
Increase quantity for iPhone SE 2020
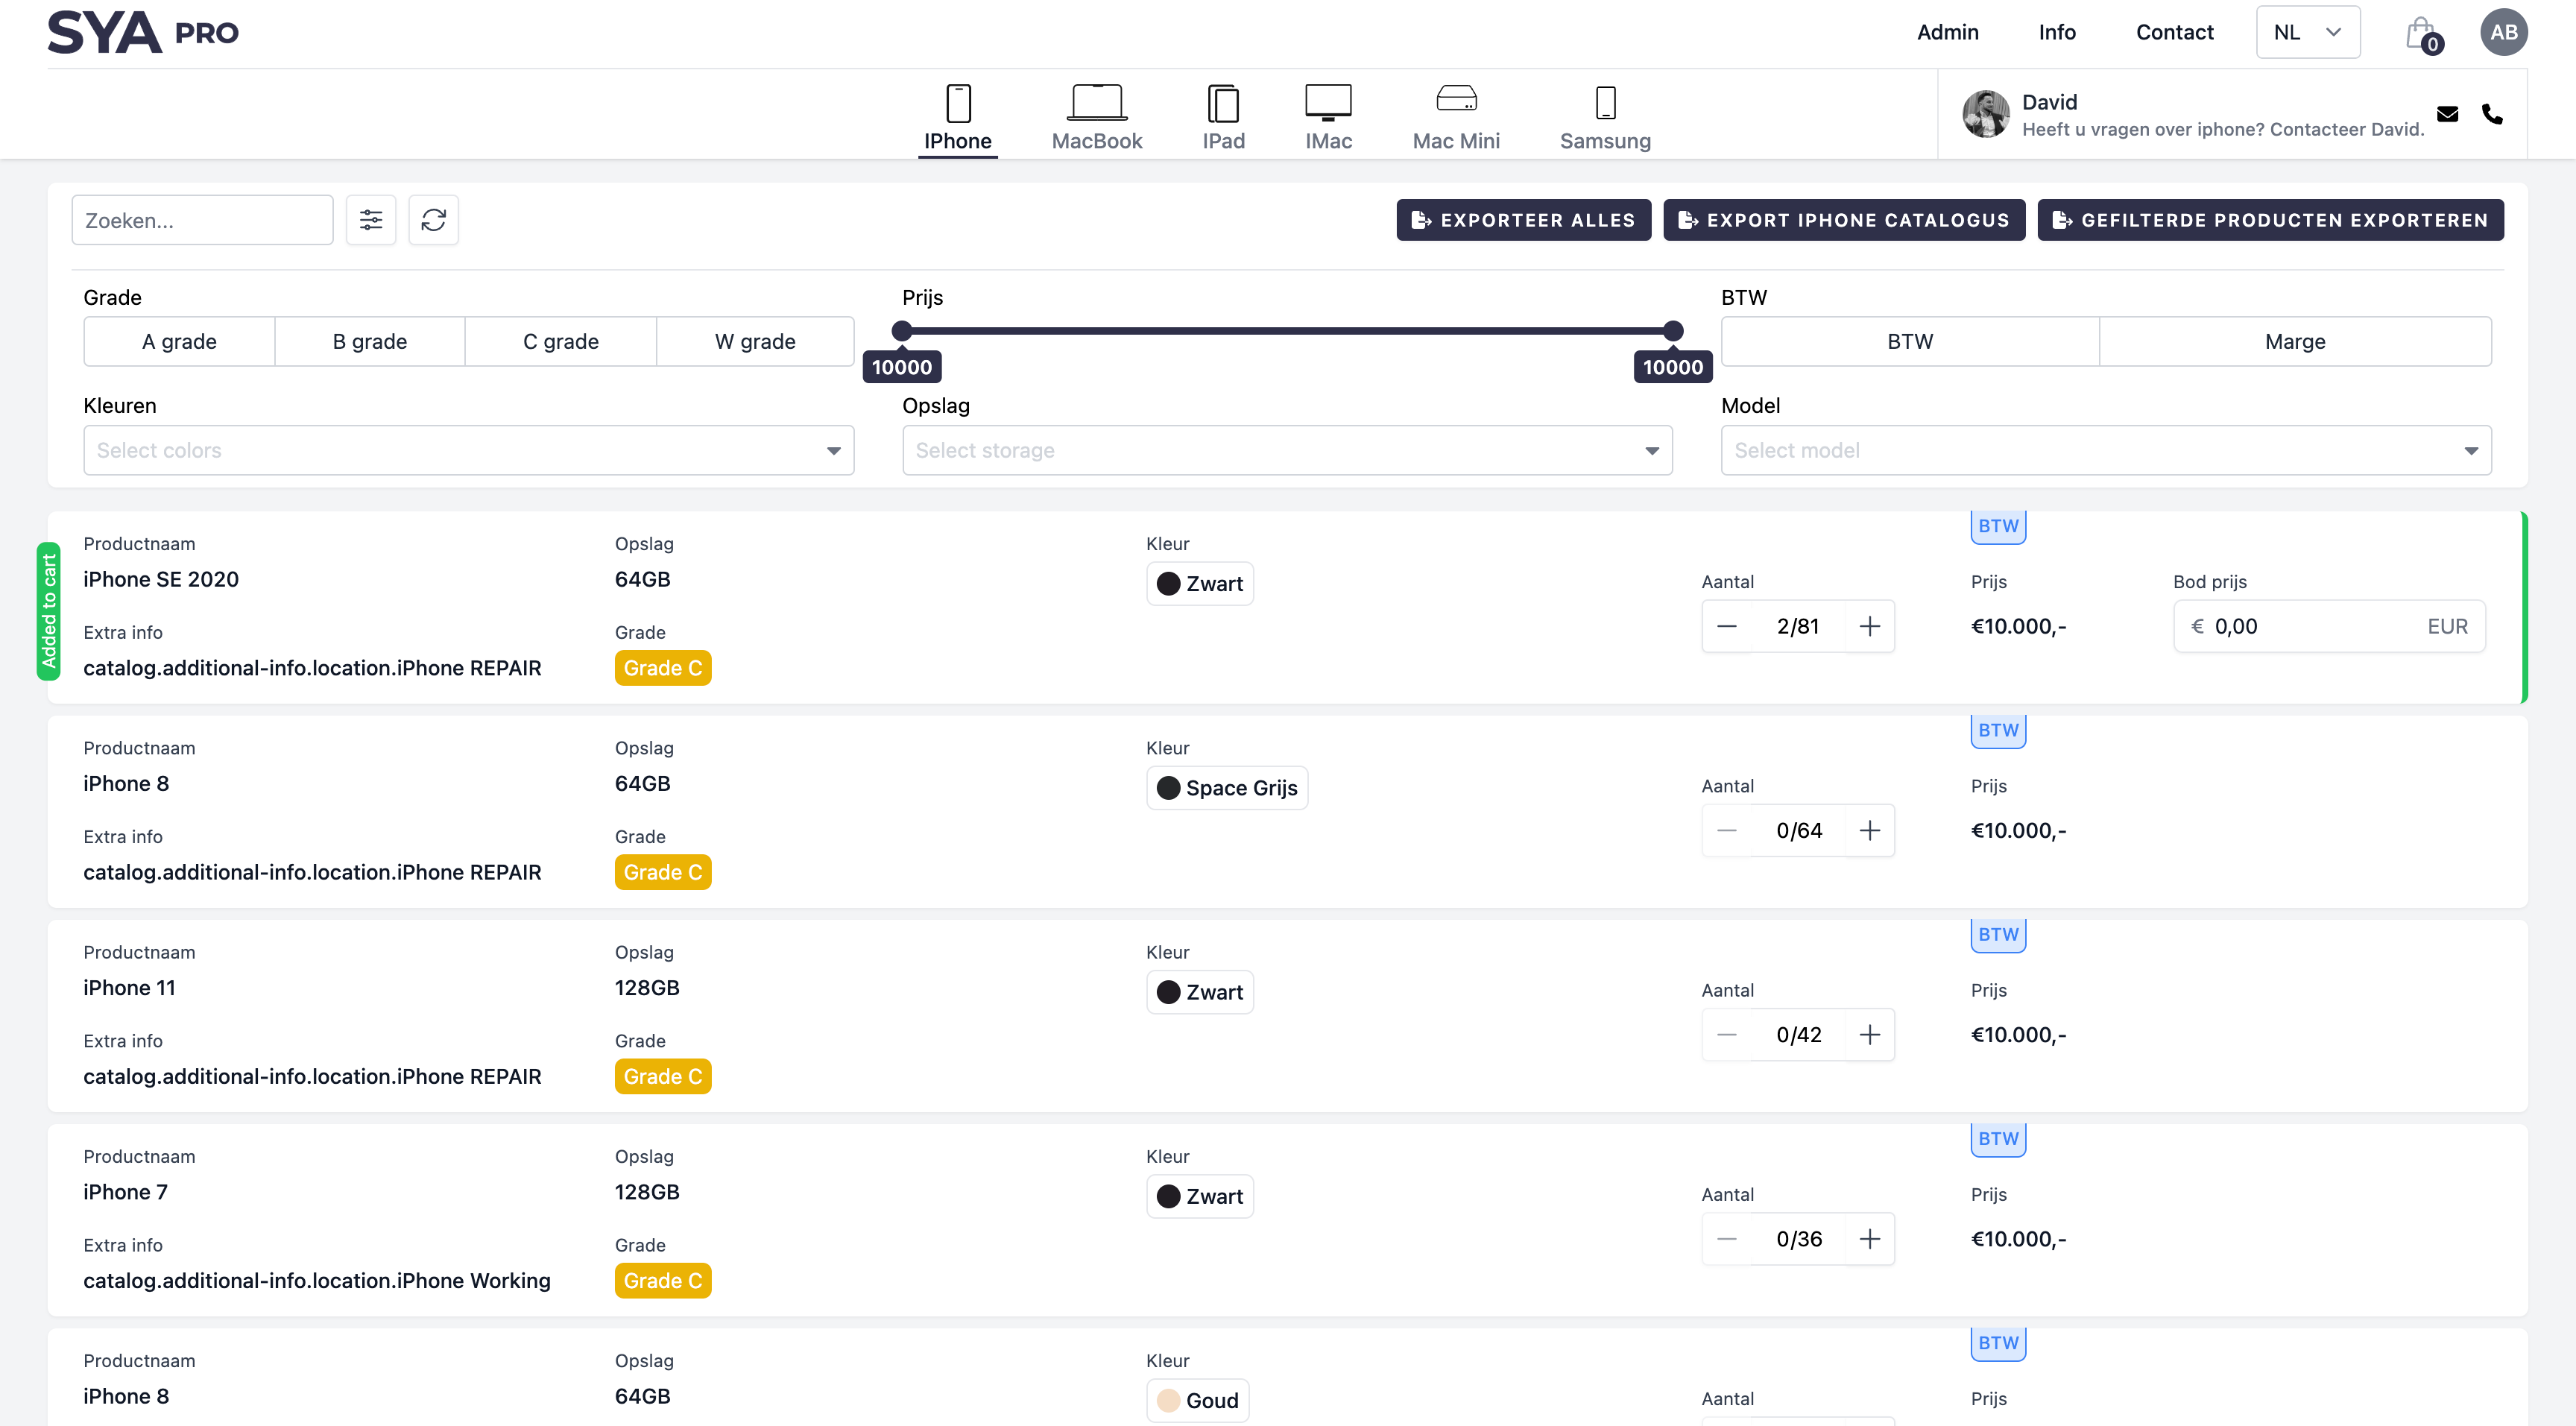(1869, 626)
